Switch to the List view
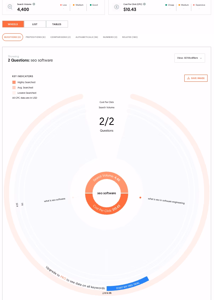 [x=35, y=24]
